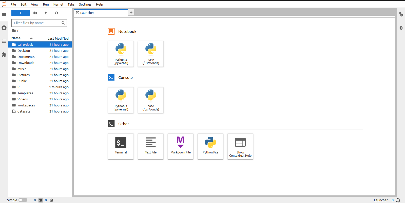Sort files by Name column header
This screenshot has height=203, width=405.
coord(16,38)
